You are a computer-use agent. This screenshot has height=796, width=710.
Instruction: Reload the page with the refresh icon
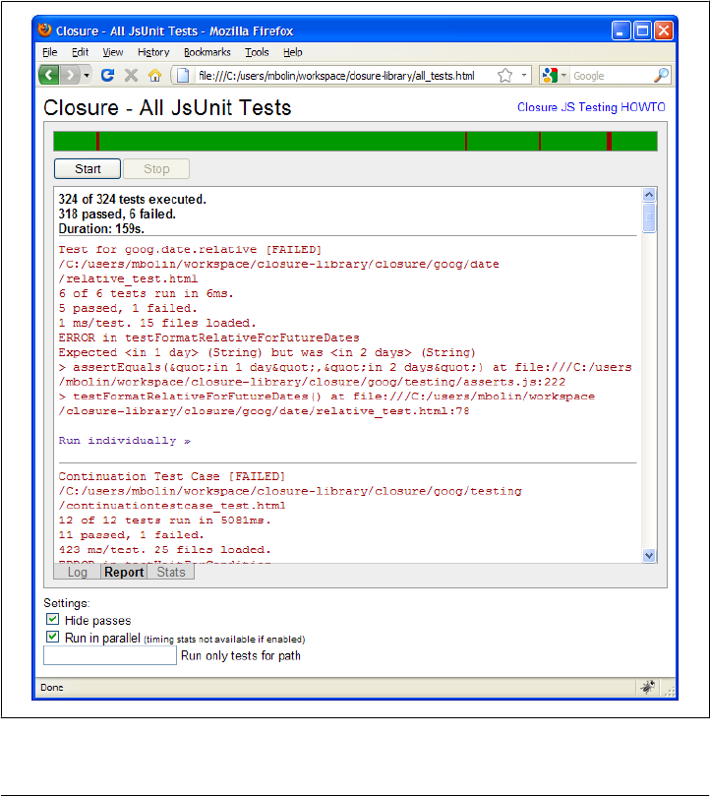(x=107, y=76)
